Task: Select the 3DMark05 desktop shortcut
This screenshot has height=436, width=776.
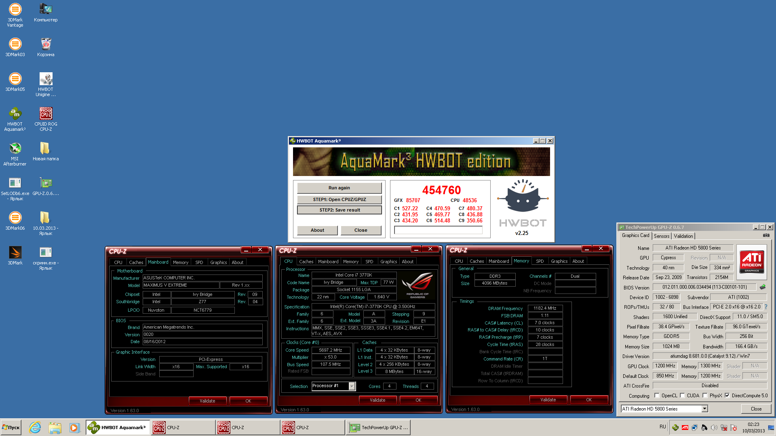Action: point(15,82)
